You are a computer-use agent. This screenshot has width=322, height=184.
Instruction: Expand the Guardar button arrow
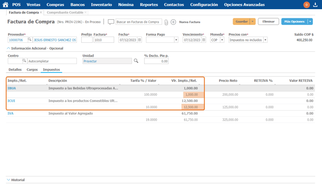click(253, 22)
